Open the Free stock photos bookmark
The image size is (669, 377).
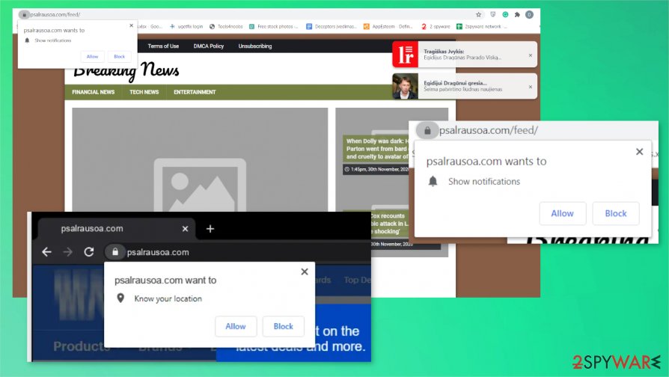click(273, 26)
